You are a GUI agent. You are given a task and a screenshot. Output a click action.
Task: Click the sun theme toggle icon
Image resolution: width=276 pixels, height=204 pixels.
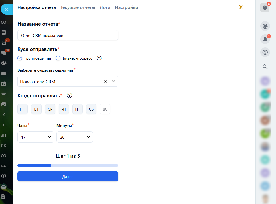pos(240,7)
